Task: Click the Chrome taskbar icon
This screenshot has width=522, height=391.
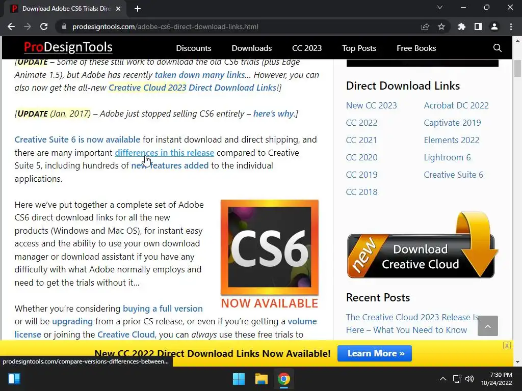Action: click(283, 379)
